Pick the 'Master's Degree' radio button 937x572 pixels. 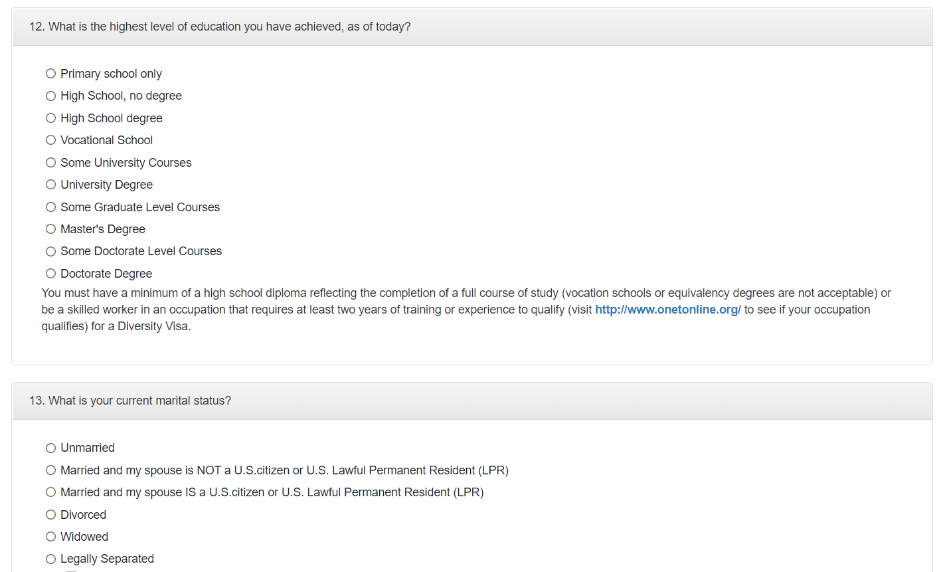pos(50,229)
